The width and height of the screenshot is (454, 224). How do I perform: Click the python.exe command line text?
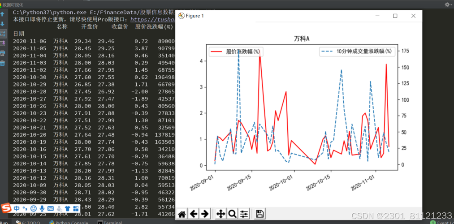(94, 13)
